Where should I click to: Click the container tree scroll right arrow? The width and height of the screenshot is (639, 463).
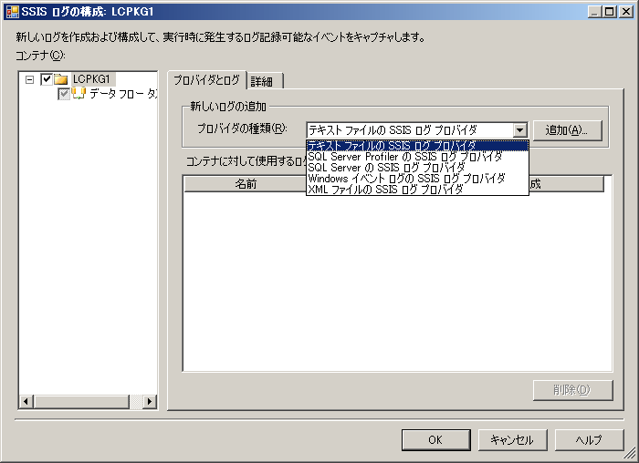149,402
